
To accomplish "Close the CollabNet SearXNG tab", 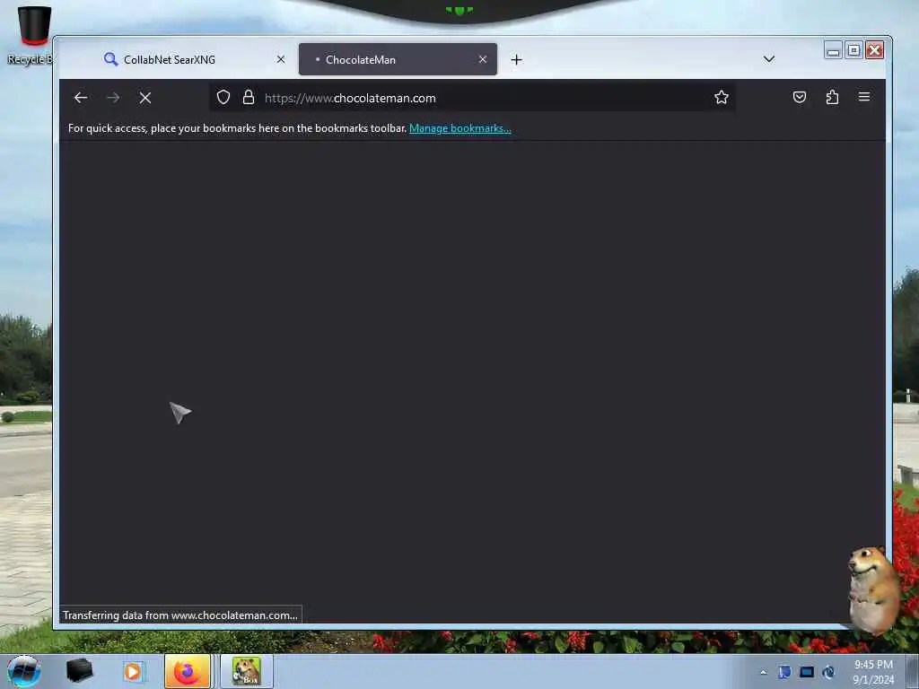I will point(281,59).
